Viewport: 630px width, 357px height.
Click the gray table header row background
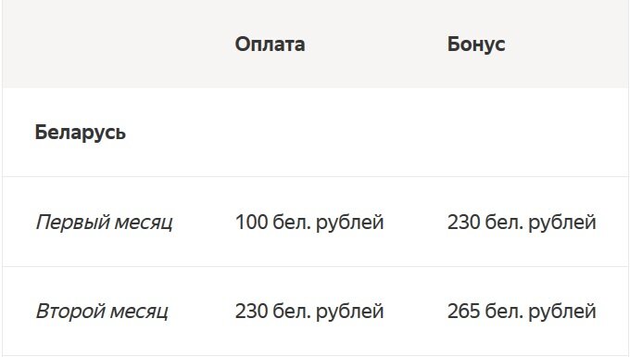pos(315,44)
